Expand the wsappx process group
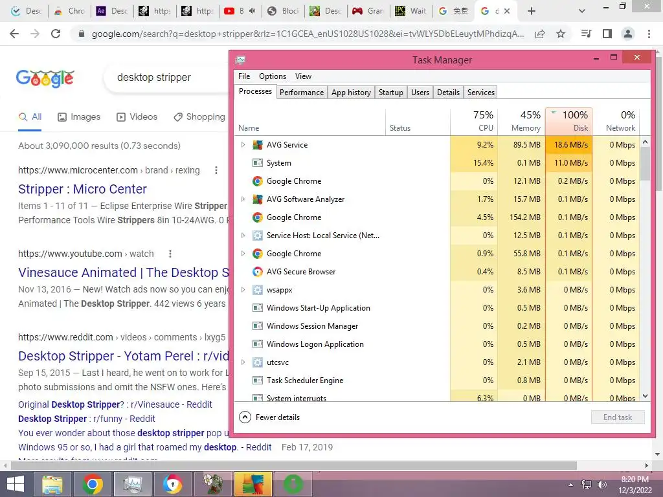 click(x=243, y=290)
